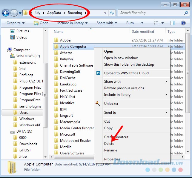Click the Refresh button beside address bar
Screen dimensions: 192x178
tap(112, 13)
